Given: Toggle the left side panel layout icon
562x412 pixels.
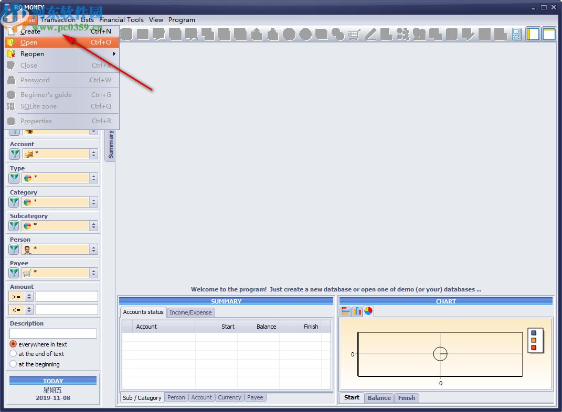Looking at the screenshot, I should point(533,35).
